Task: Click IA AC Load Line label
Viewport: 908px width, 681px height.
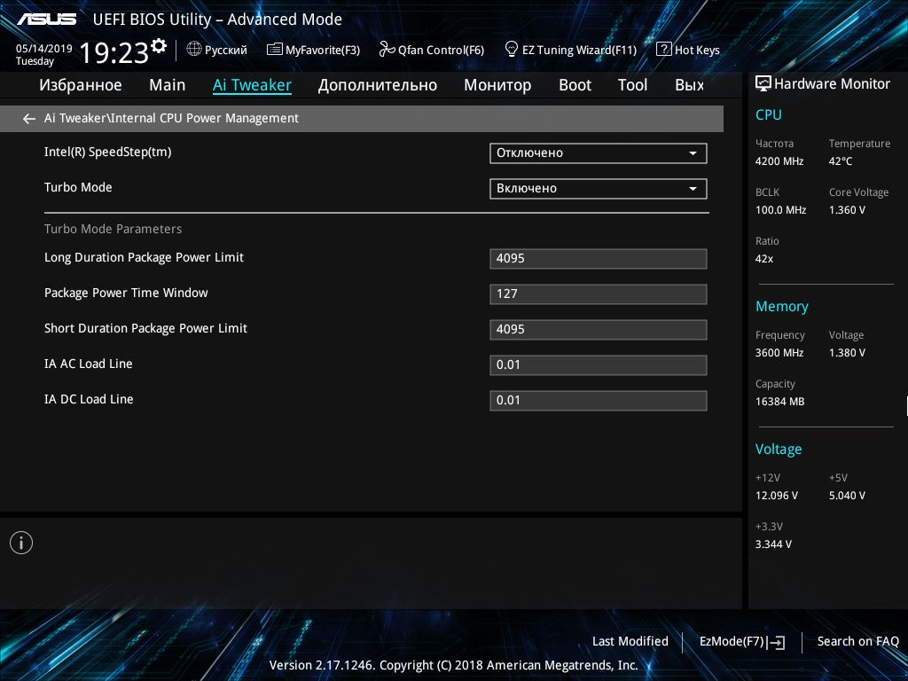Action: click(89, 364)
